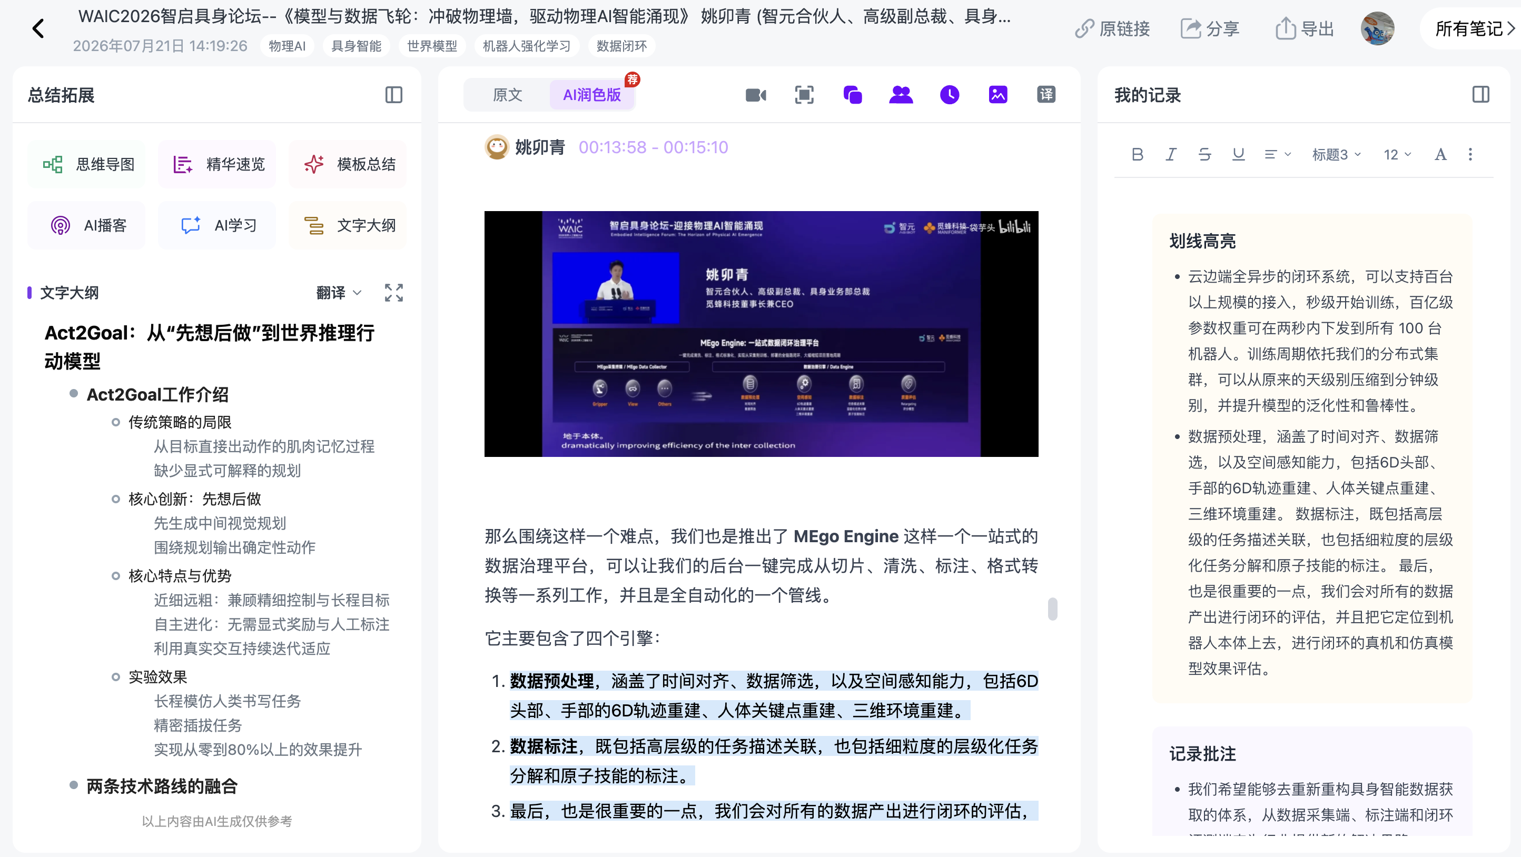Image resolution: width=1521 pixels, height=857 pixels.
Task: Open AI播客 podcast feature
Action: (x=87, y=225)
